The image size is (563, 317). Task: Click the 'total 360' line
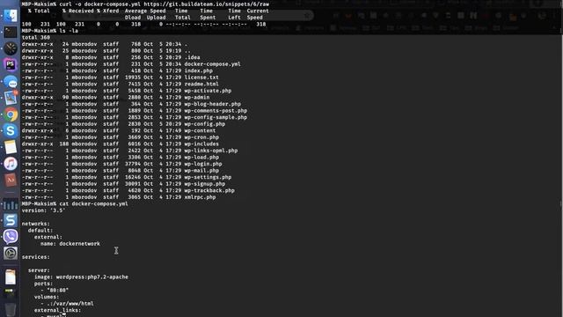(x=35, y=37)
